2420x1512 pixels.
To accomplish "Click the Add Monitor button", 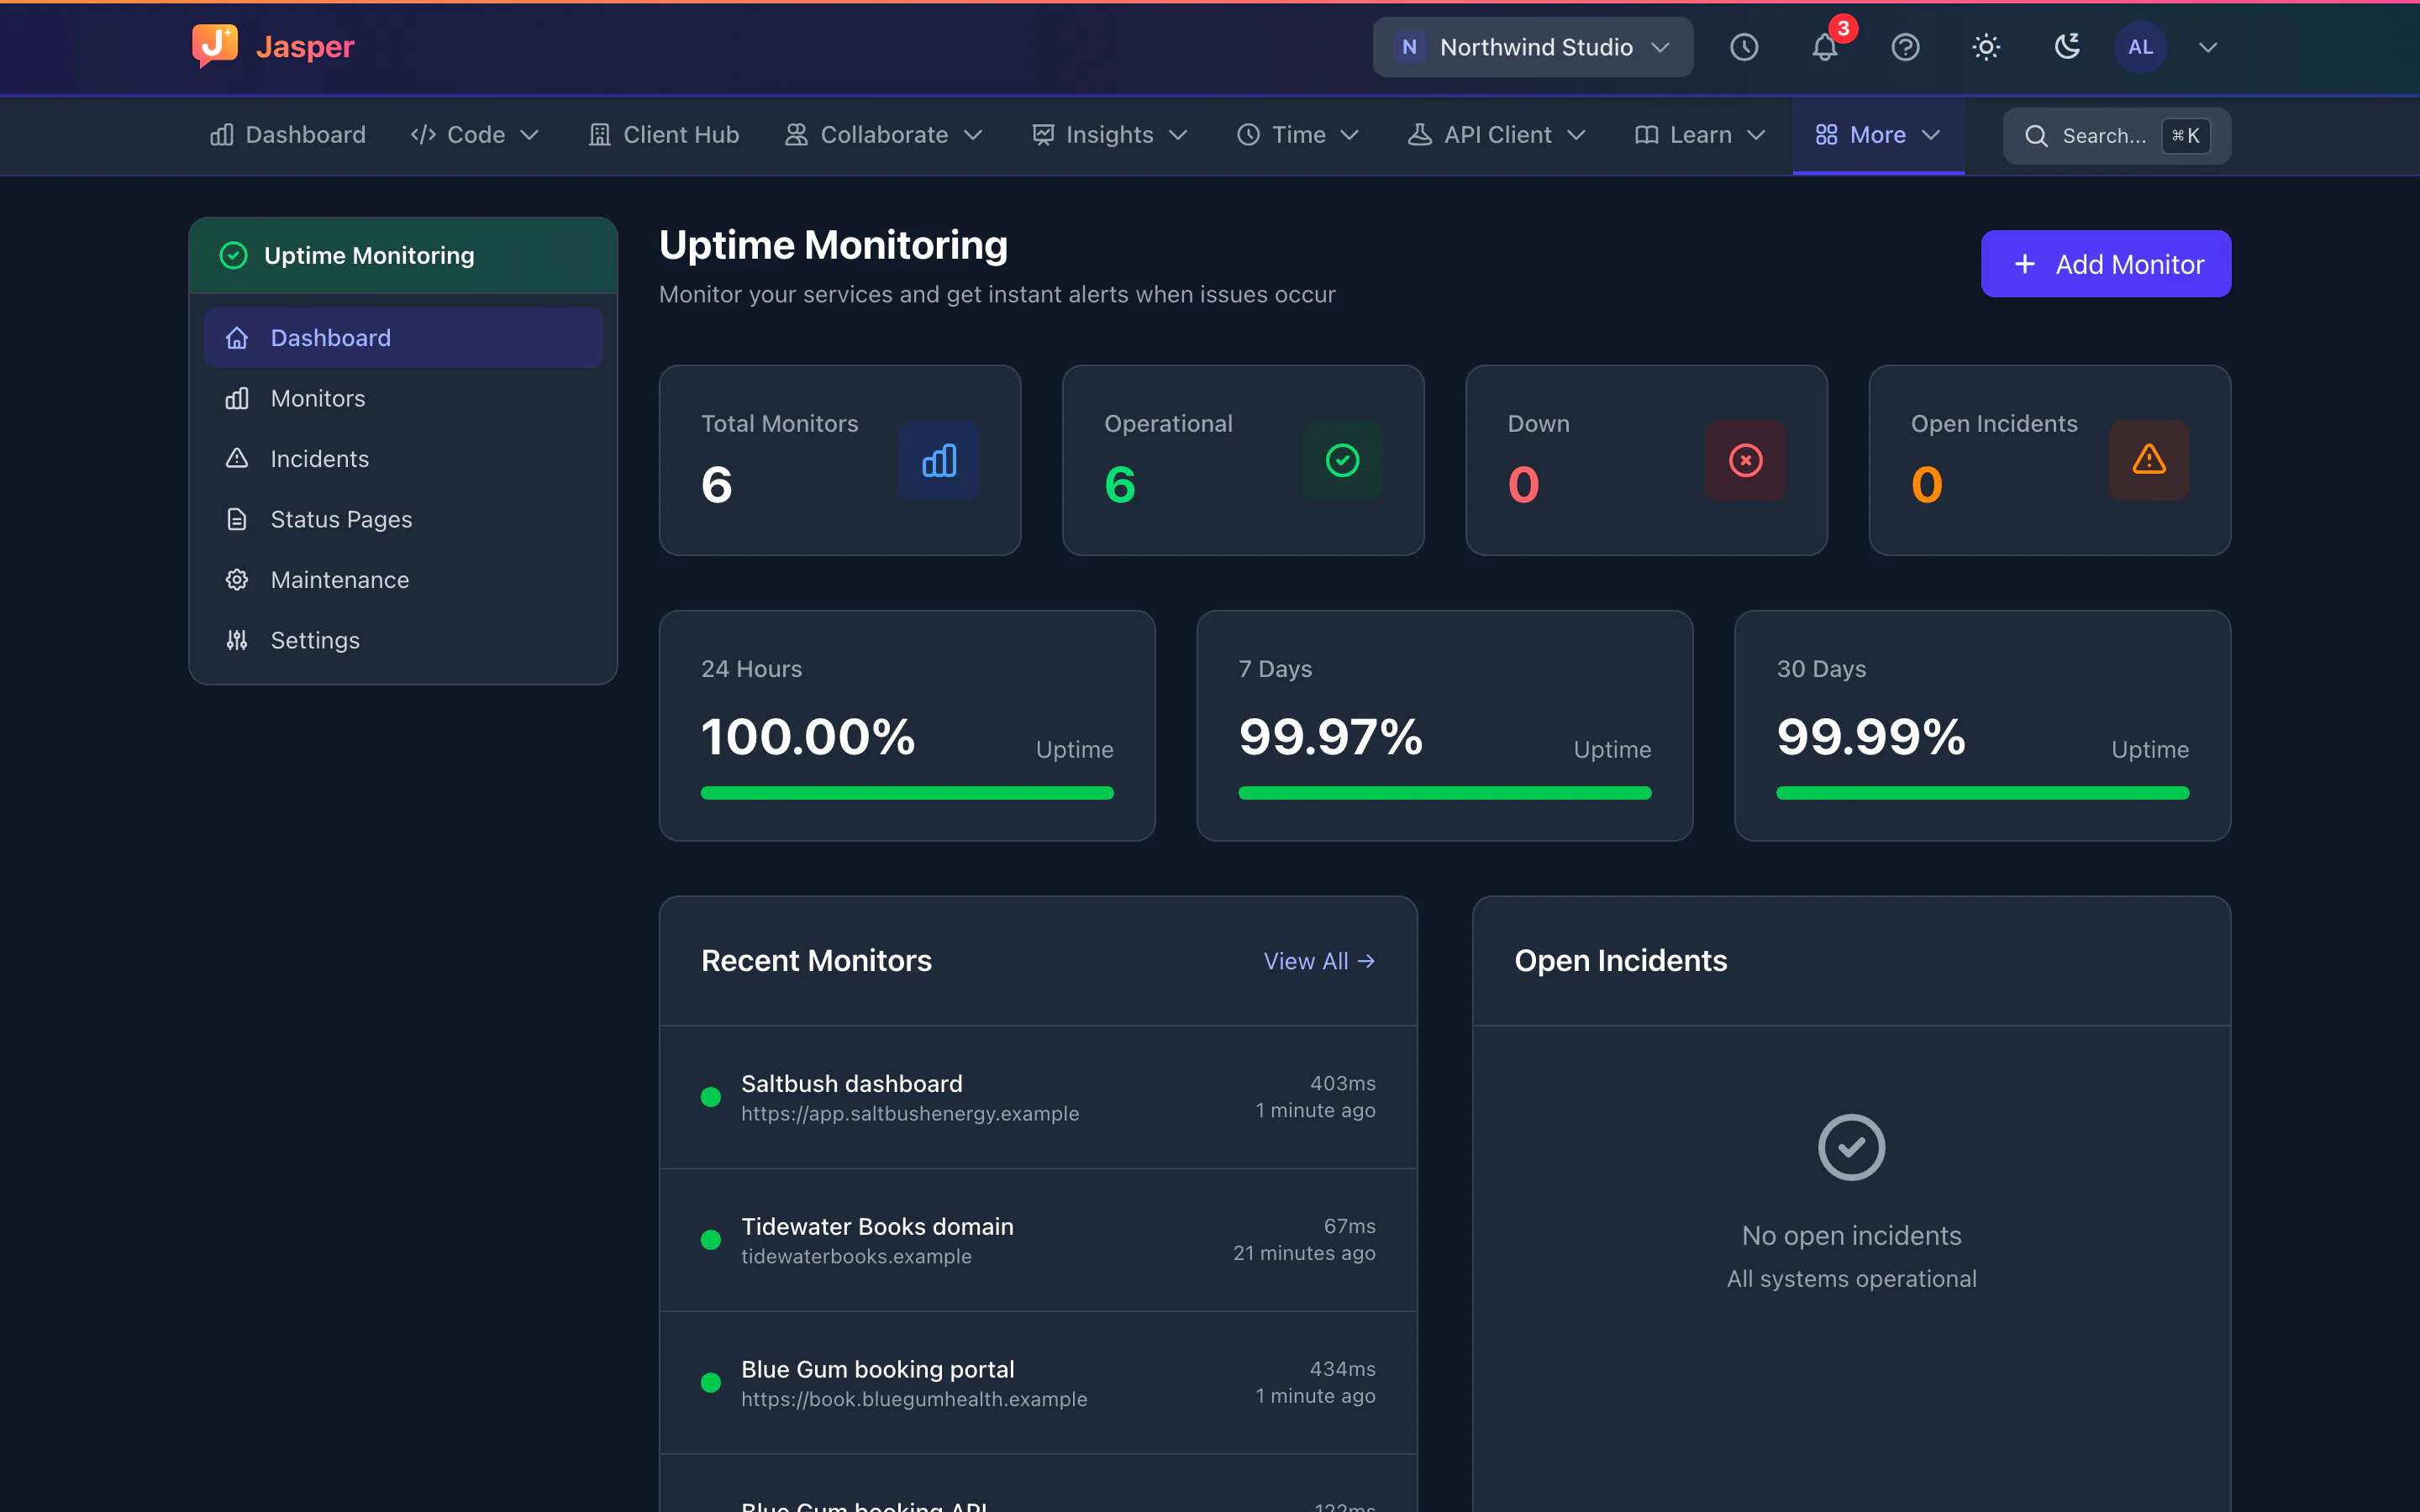I will click(2106, 264).
